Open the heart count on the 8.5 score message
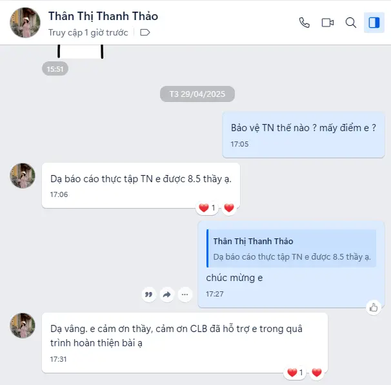Image resolution: width=391 pixels, height=385 pixels. [207, 208]
